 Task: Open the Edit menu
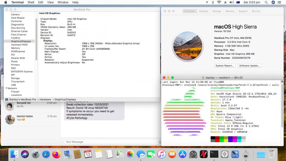click(41, 2)
